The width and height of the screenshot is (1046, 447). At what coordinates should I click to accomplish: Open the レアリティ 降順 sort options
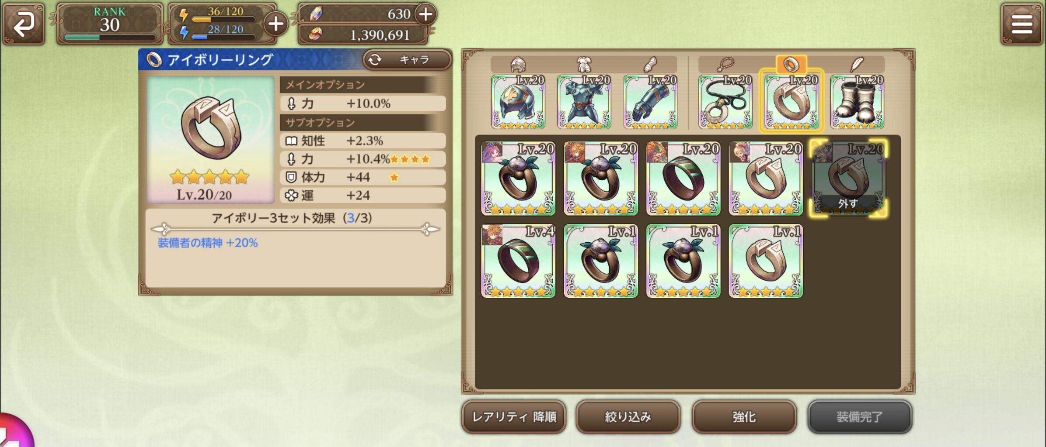(514, 417)
